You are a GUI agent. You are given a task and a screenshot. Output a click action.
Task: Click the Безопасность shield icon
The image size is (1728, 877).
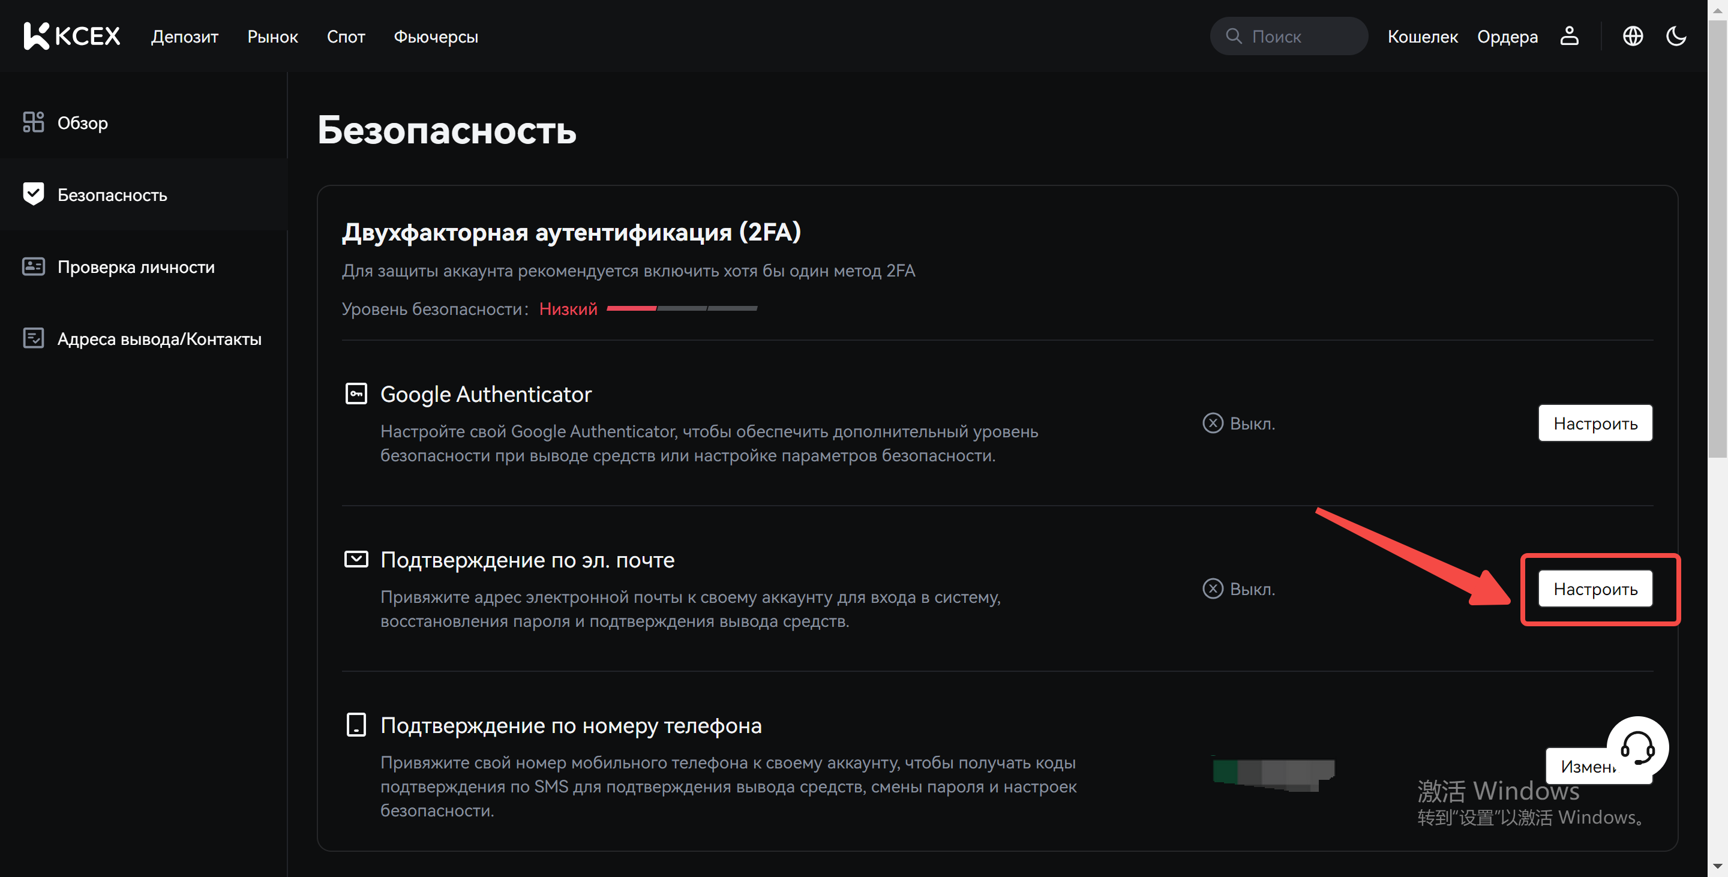point(34,194)
